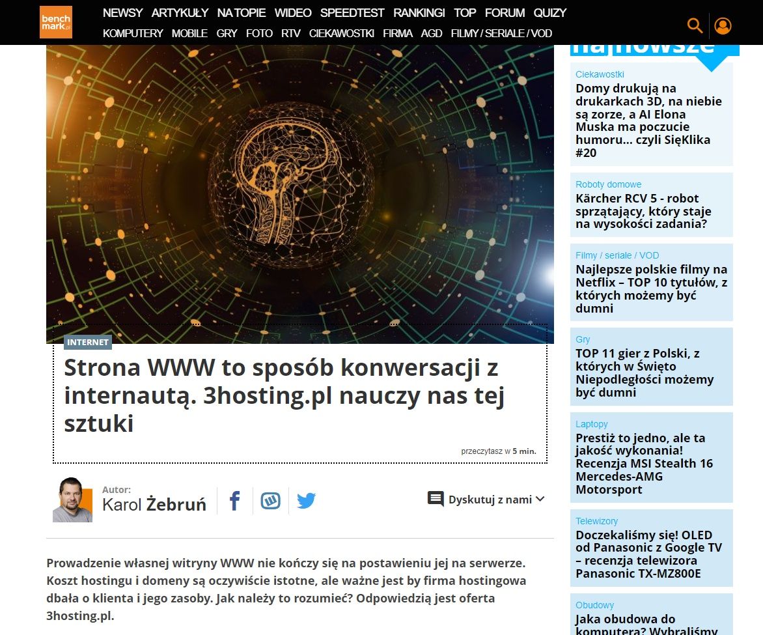
Task: Open the Panasonic TX-MZ800E TV review
Action: coord(648,554)
